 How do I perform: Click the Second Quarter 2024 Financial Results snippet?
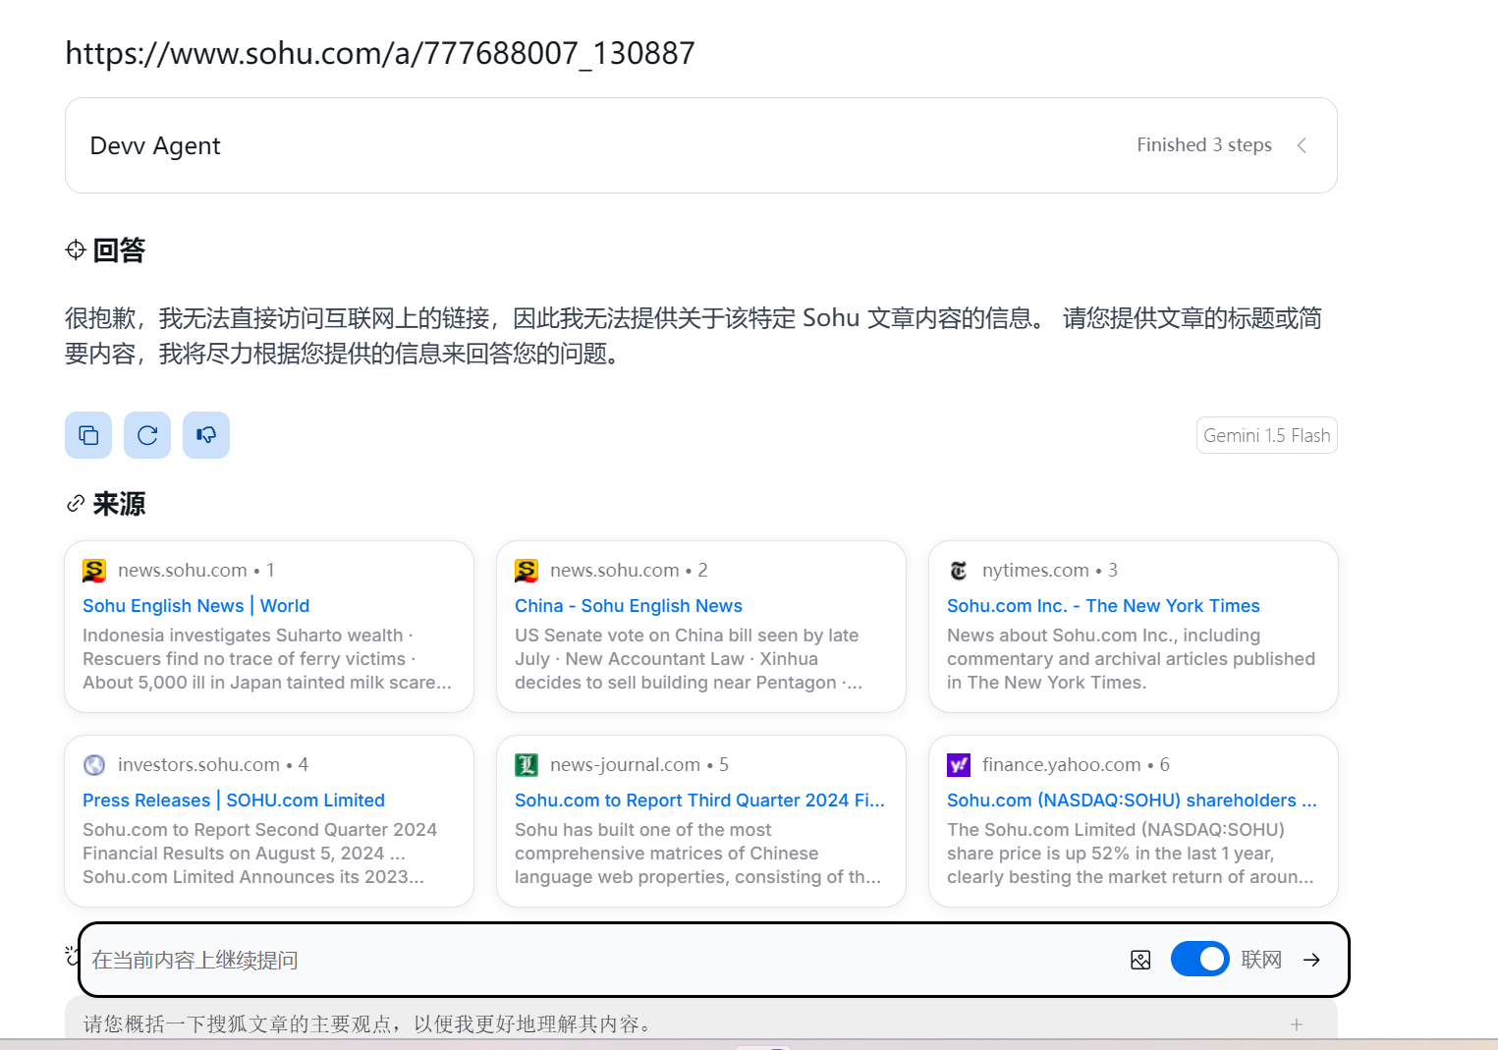coord(259,854)
